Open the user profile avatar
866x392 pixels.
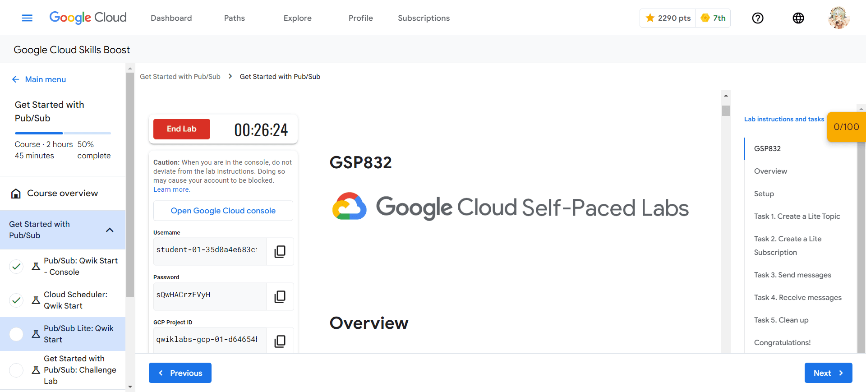(x=839, y=18)
